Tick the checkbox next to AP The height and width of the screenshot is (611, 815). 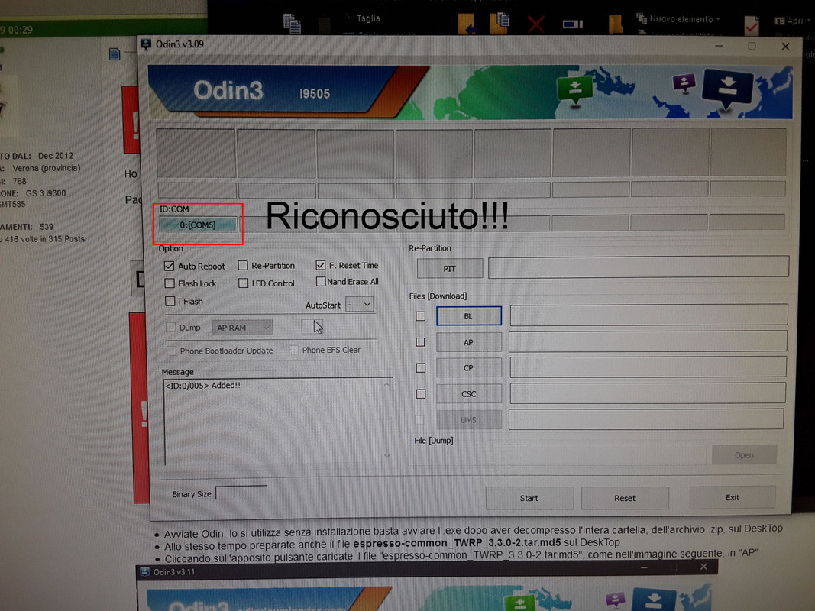421,342
